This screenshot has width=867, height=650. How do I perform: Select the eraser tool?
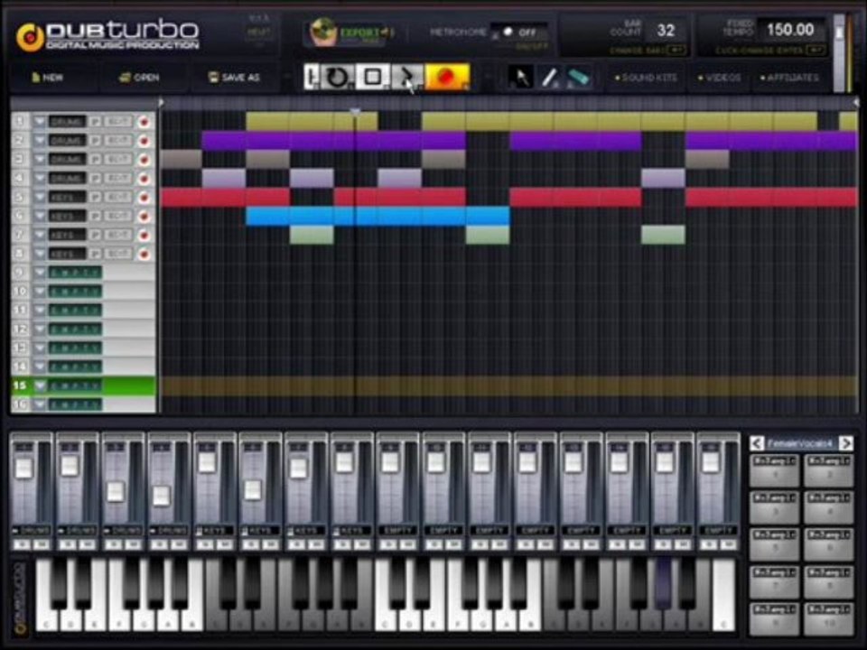point(578,78)
